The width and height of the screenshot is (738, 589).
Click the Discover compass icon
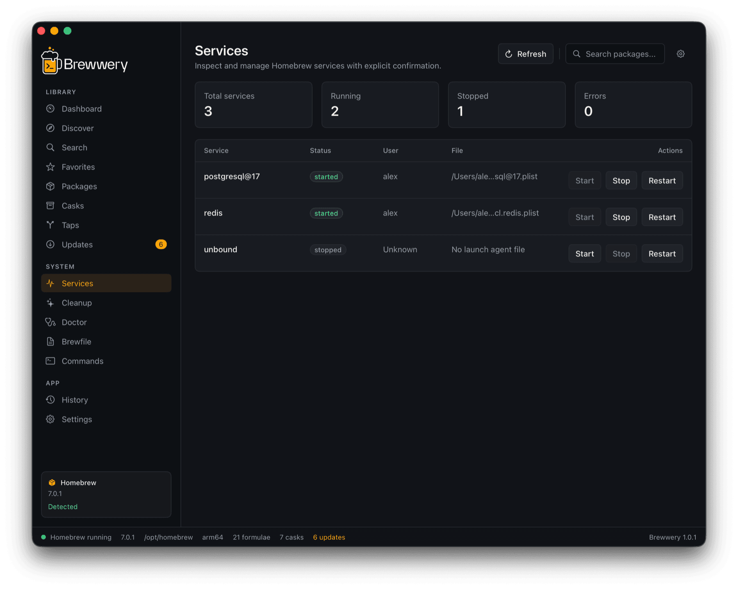coord(50,128)
